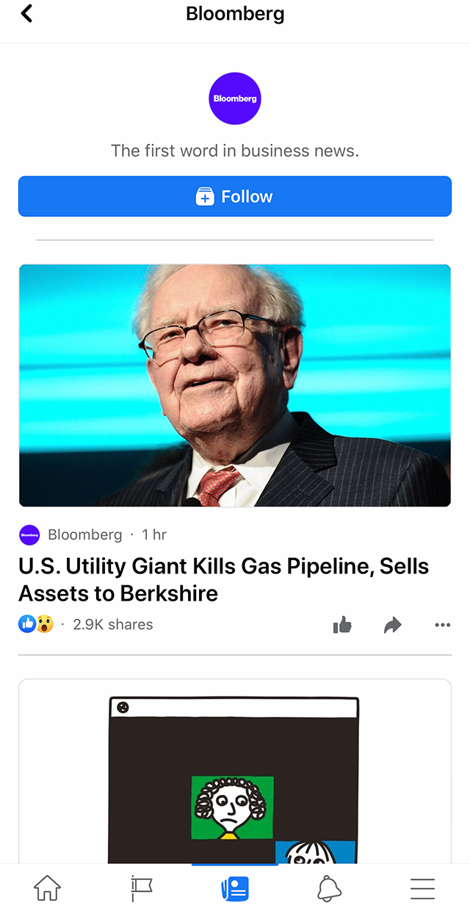Viewport: 470px width, 908px height.
Task: Tap the 1 hr timestamp on the post
Action: point(153,535)
